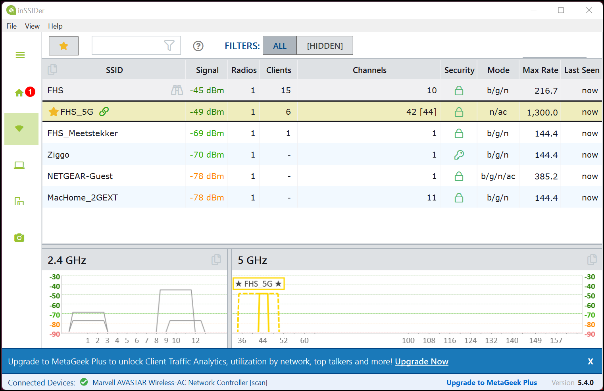Select the ALL filter button

click(x=280, y=46)
